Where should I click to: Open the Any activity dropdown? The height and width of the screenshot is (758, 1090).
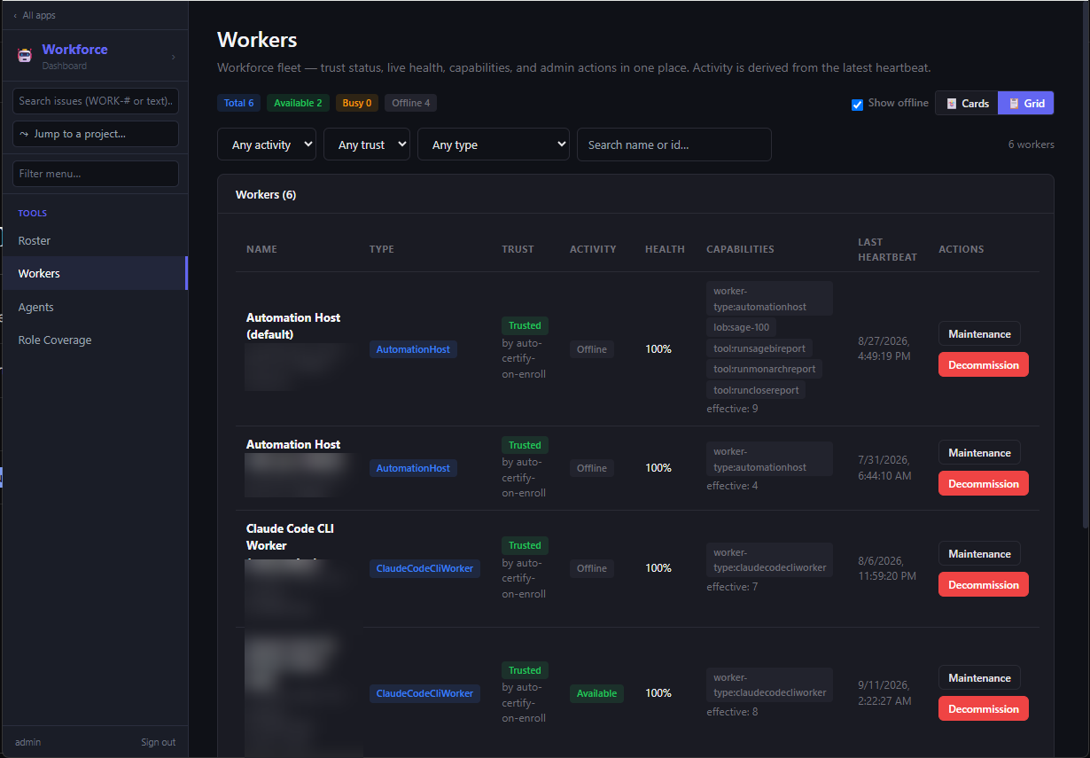tap(267, 145)
